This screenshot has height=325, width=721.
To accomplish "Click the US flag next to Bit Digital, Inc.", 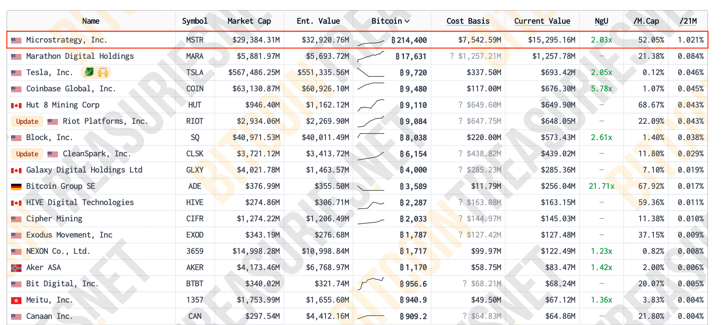I will point(16,284).
